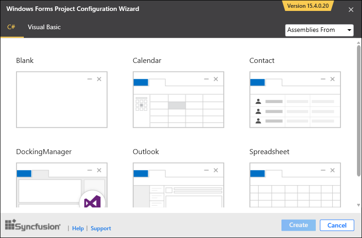Open the Help link
Screen dimensions: 362x238
78,228
